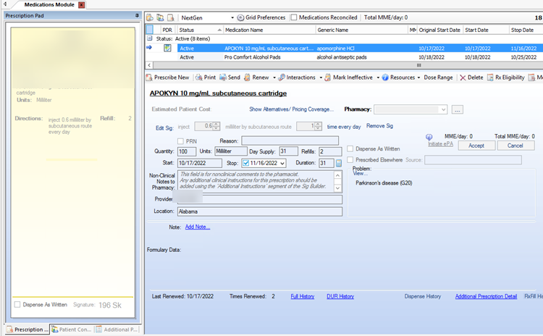Switch to the Additional P... tab
Viewport: 543px width, 336px height.
[x=117, y=329]
